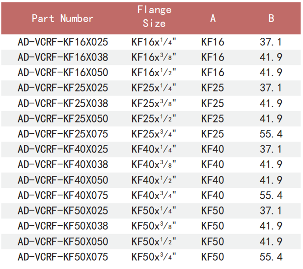This screenshot has width=303, height=269.
Task: Click B value 55.4 in the AD-VCRF-KF25X075 row
Action: pyautogui.click(x=271, y=134)
